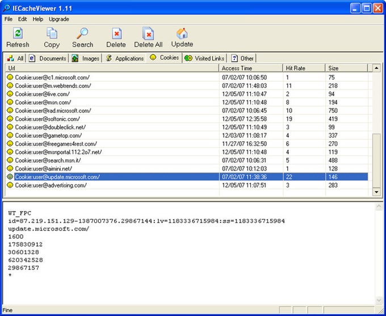Viewport: 386px width, 316px height.
Task: Click value 175830912 in details pane
Action: point(26,245)
